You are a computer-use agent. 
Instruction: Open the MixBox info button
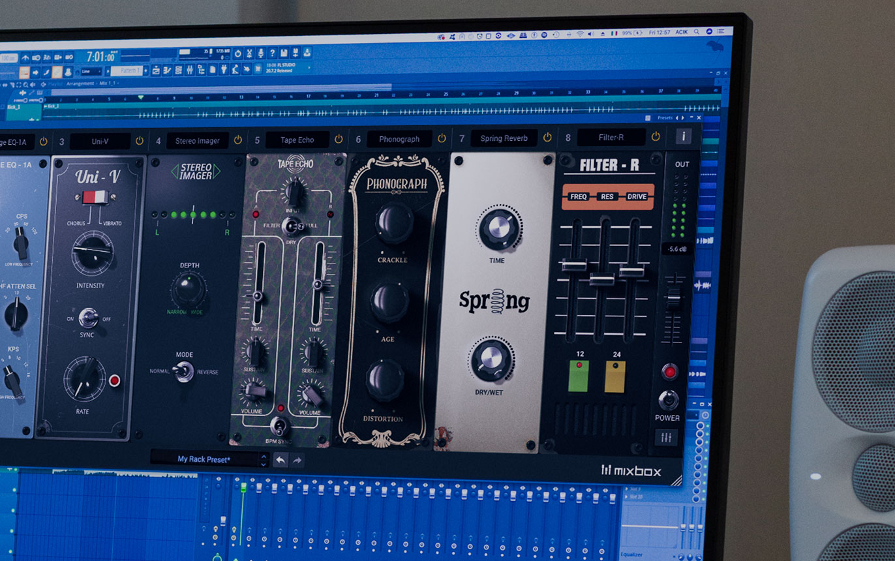click(x=683, y=136)
